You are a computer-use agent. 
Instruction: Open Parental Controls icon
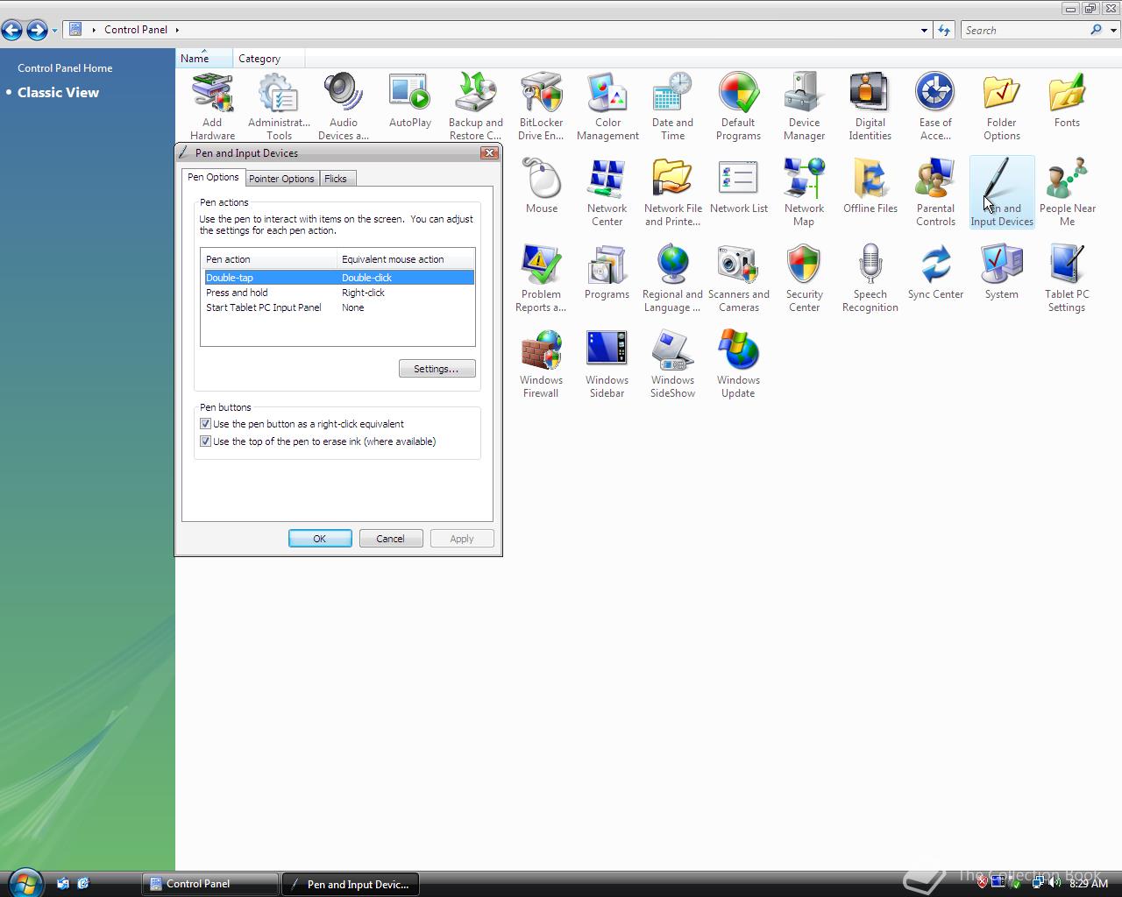[935, 193]
